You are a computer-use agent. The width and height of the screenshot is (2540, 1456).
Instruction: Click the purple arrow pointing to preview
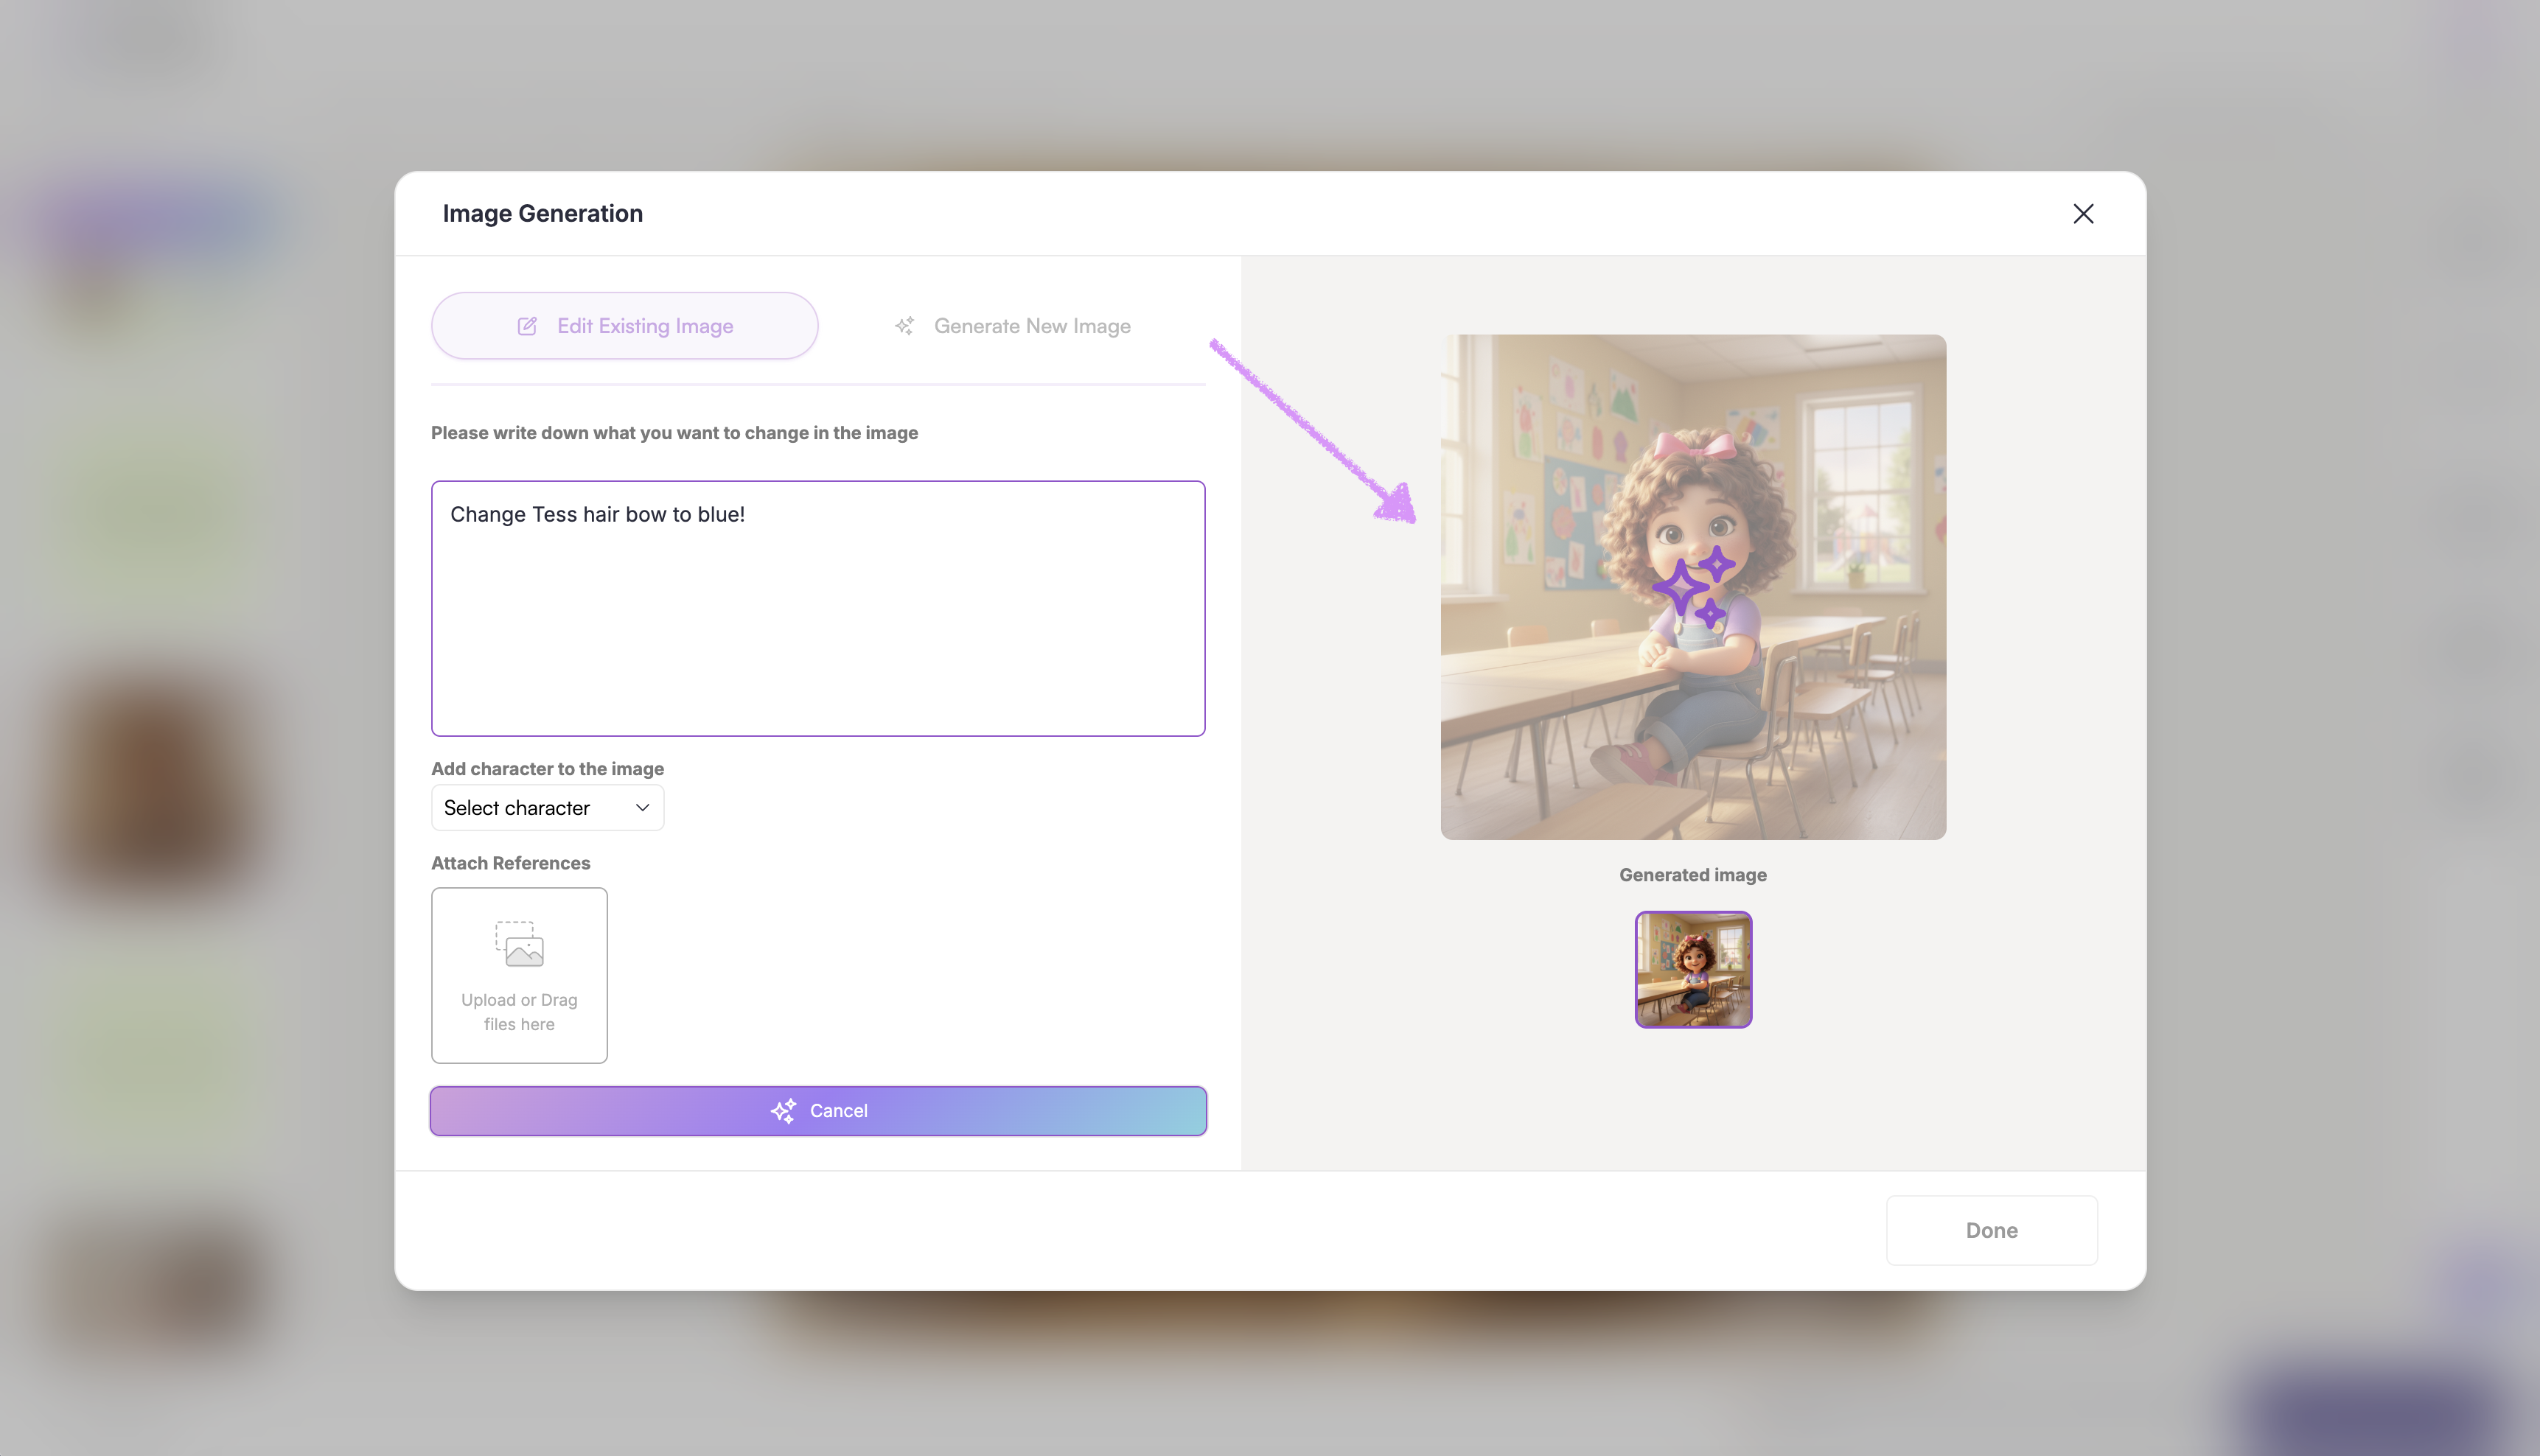(x=1312, y=432)
